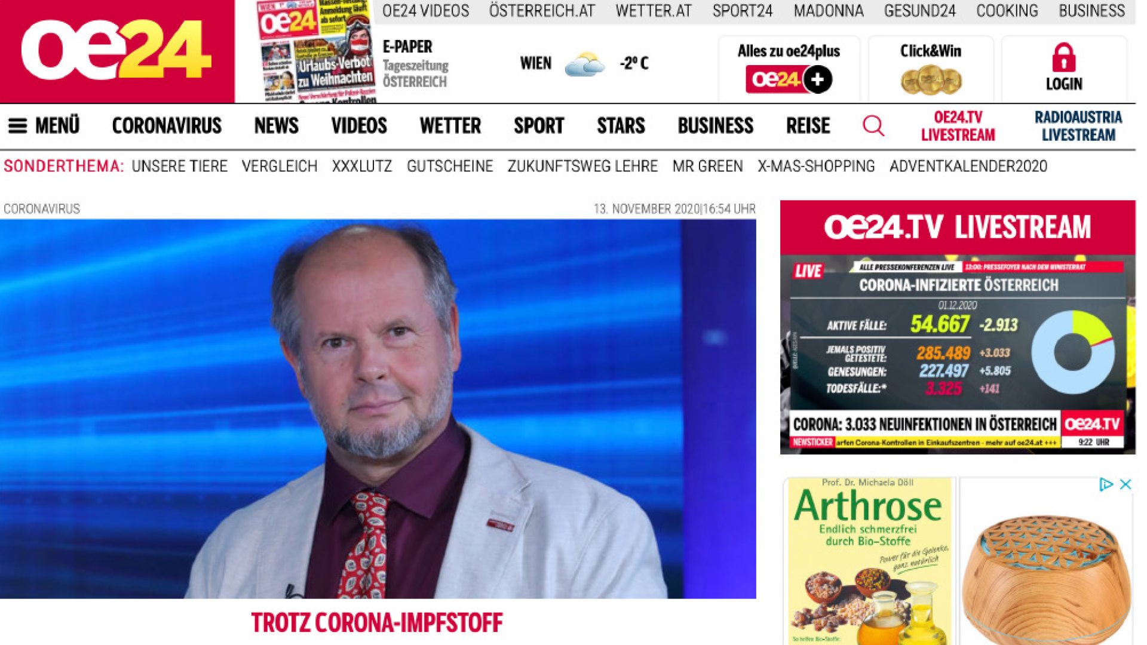Open the E-Paper newspaper thumbnail
The height and width of the screenshot is (645, 1147).
pyautogui.click(x=316, y=51)
